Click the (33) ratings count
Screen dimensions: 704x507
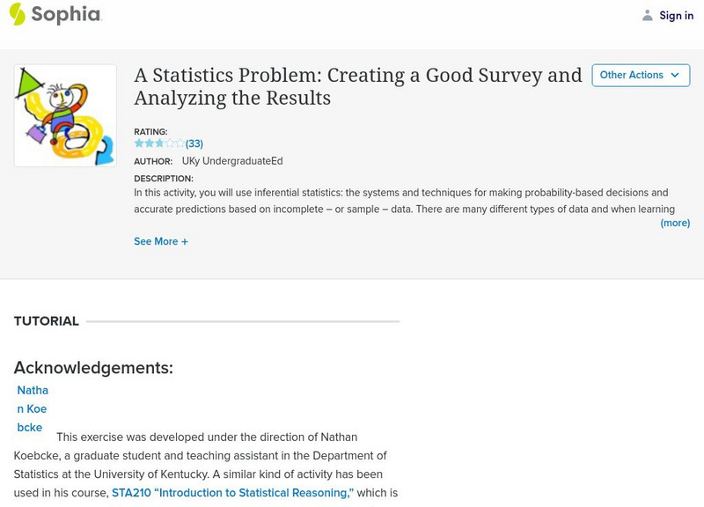coord(194,143)
